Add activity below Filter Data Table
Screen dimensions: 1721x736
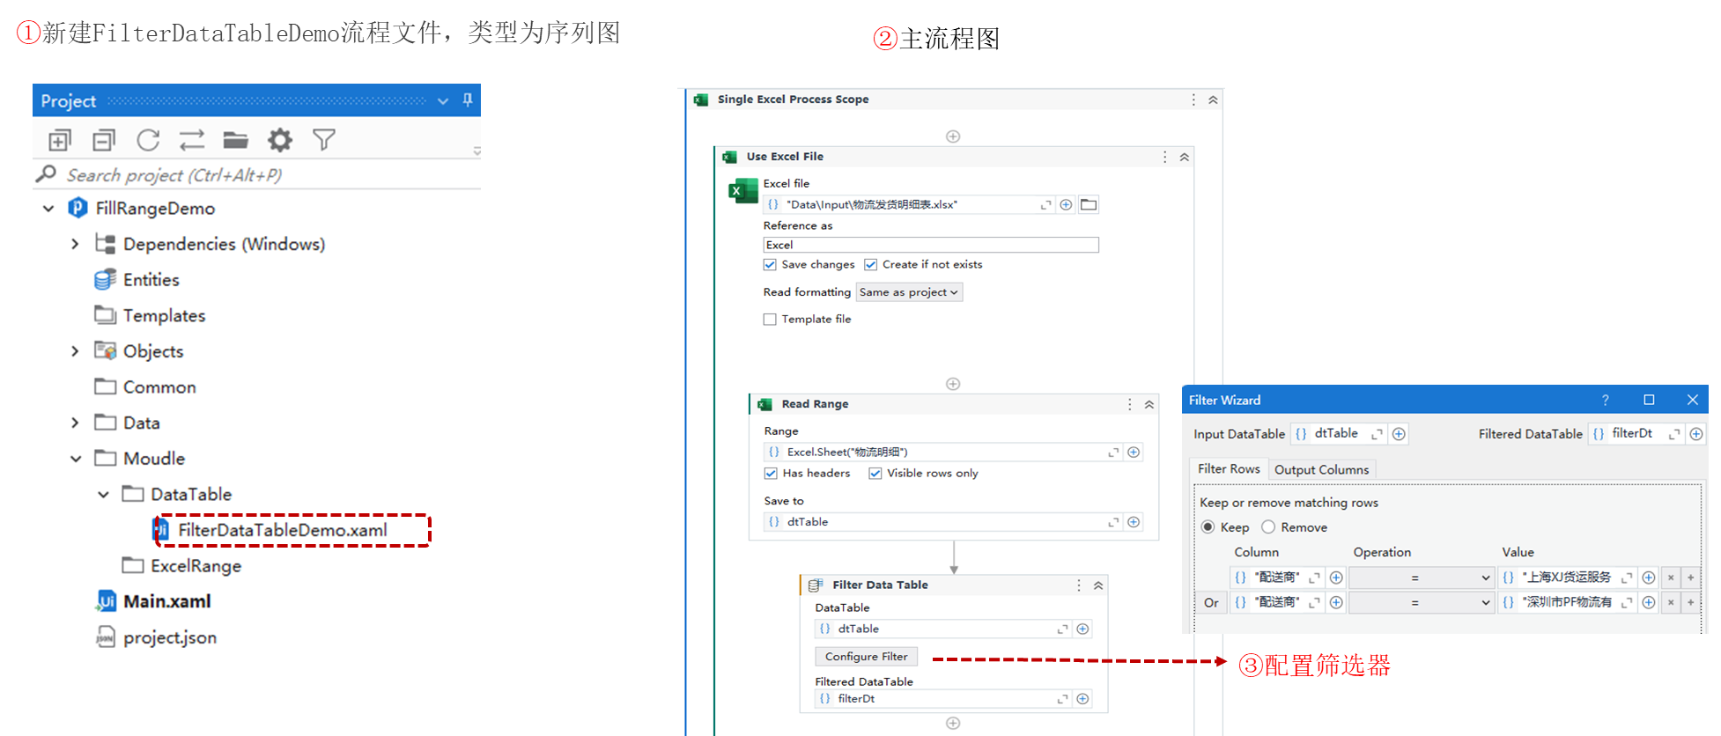(x=953, y=724)
